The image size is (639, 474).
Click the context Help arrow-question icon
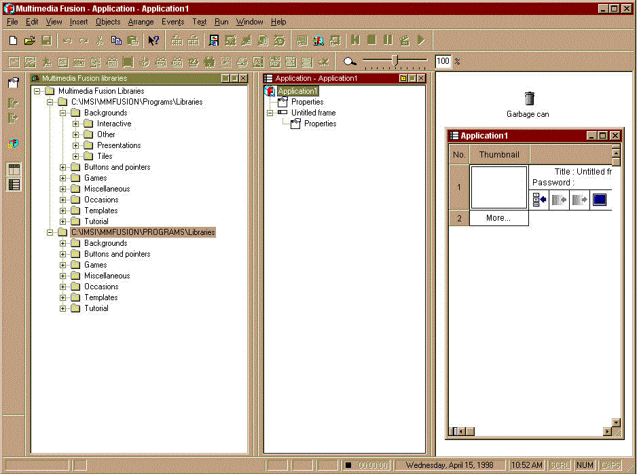tap(153, 40)
